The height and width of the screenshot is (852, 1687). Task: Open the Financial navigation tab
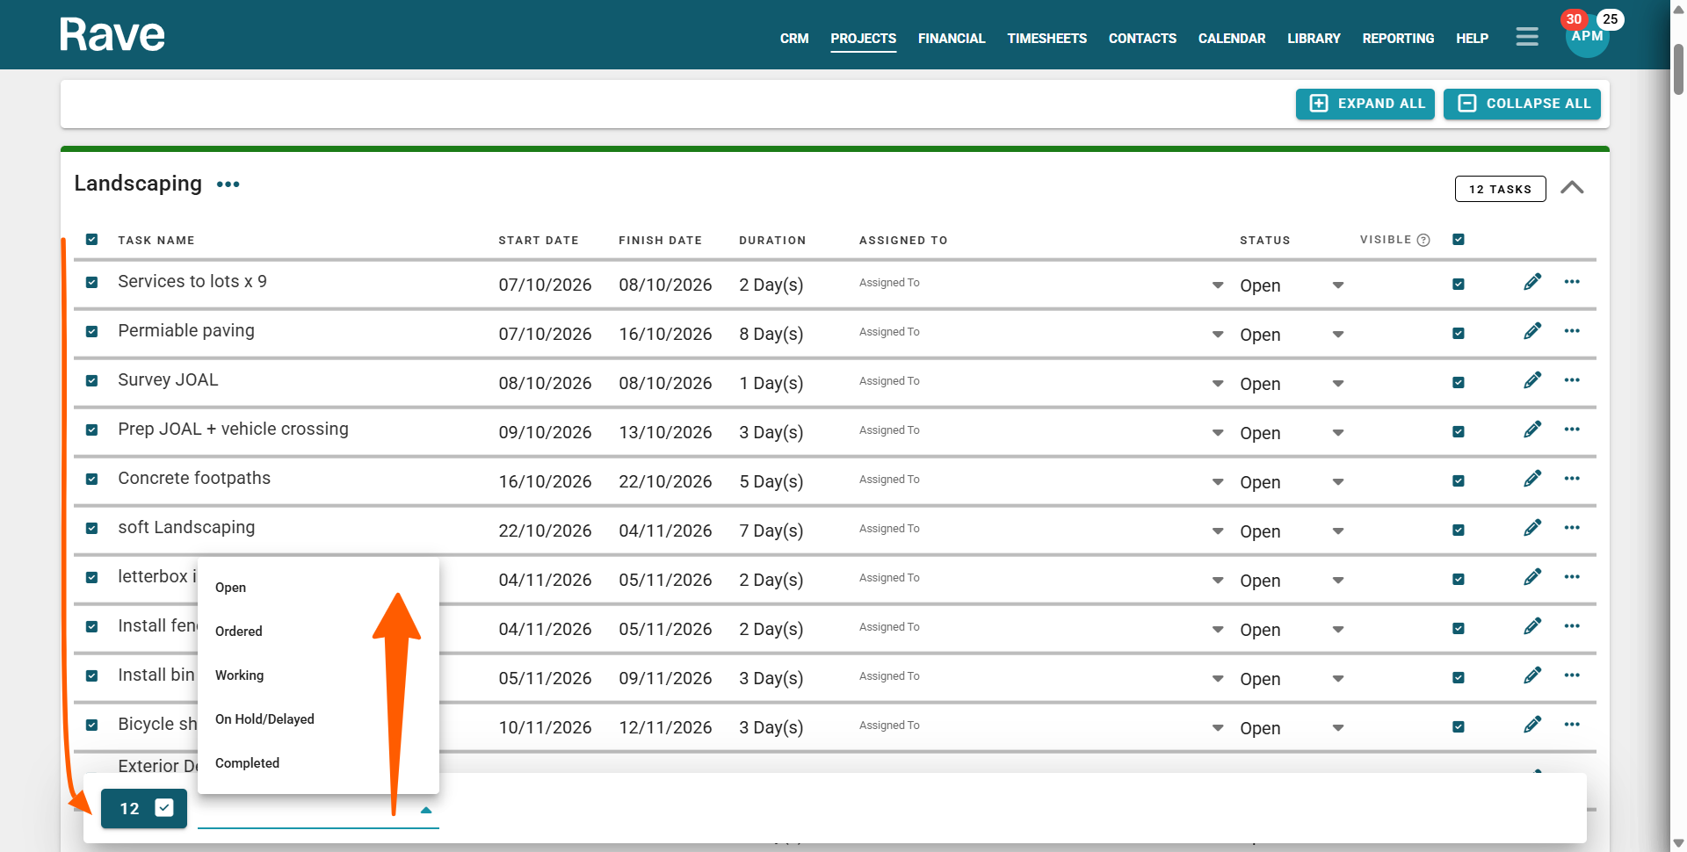(952, 39)
